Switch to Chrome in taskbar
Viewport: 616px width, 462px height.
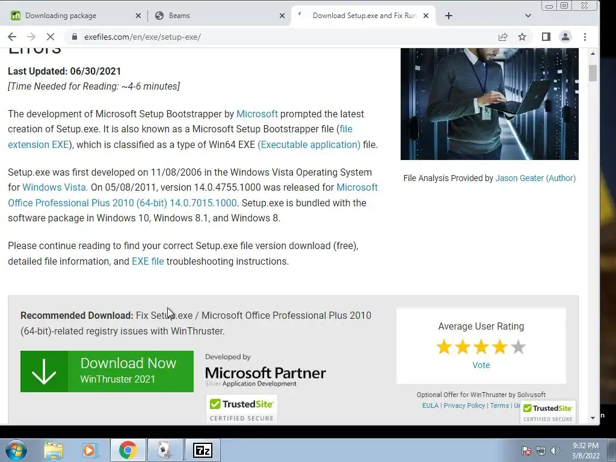tap(128, 450)
